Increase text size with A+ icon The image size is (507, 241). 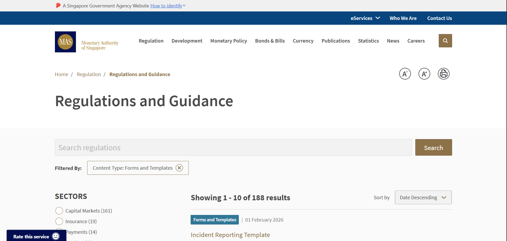point(424,74)
